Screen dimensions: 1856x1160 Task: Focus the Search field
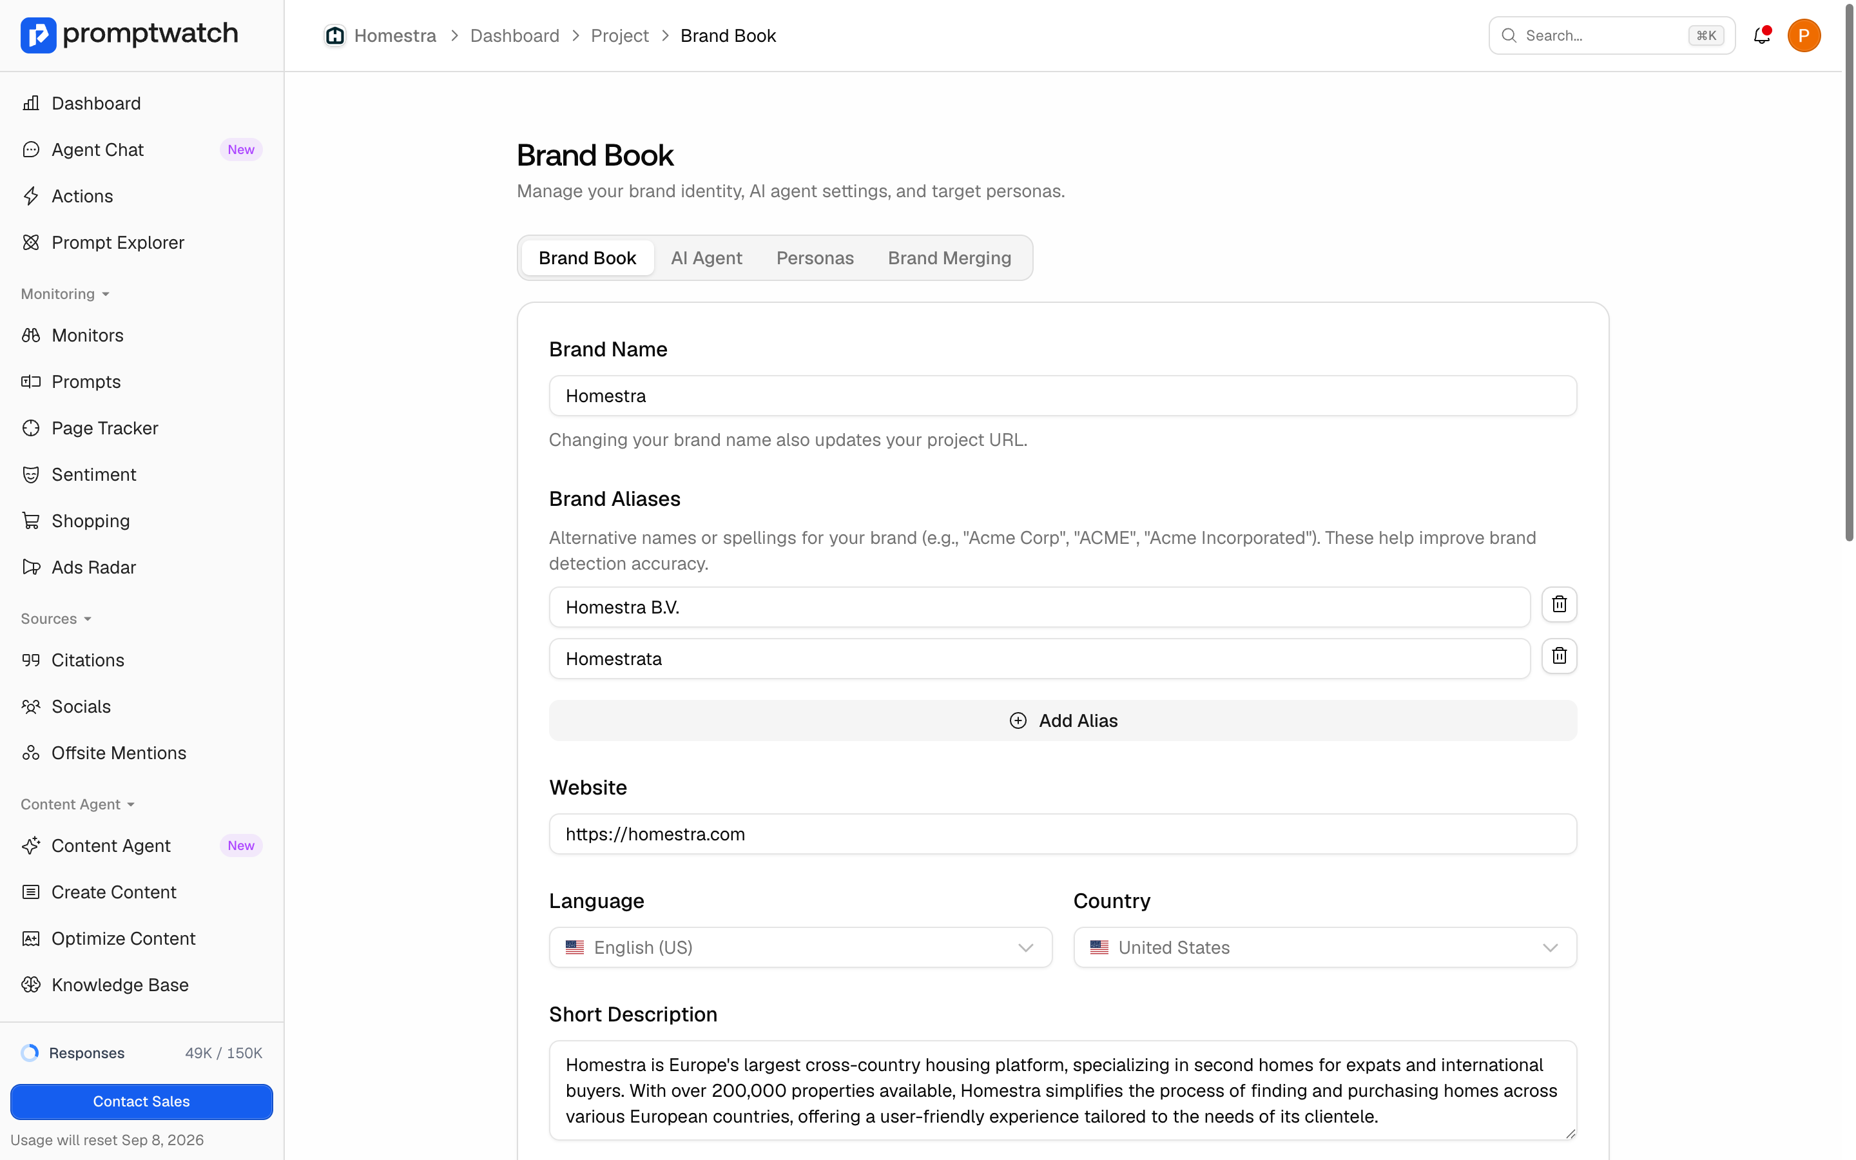pyautogui.click(x=1611, y=35)
